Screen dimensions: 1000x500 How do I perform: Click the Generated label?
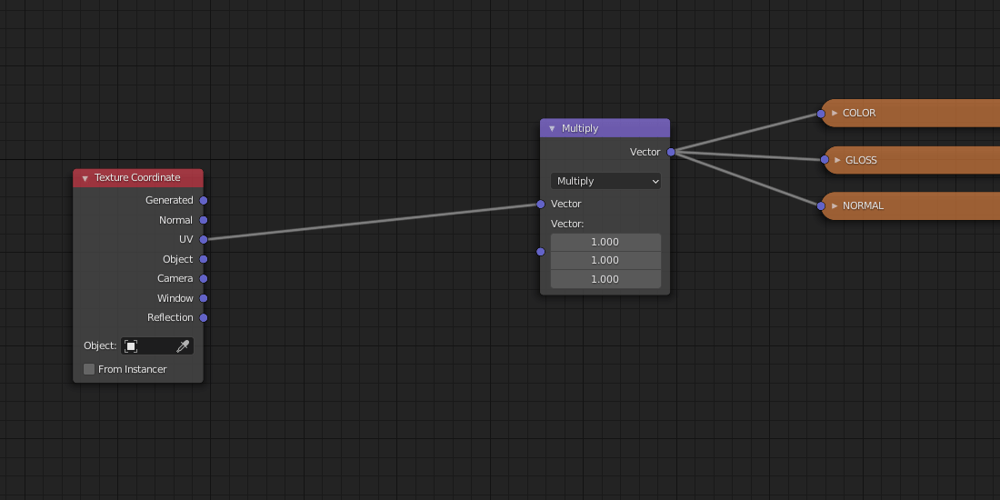(x=169, y=200)
